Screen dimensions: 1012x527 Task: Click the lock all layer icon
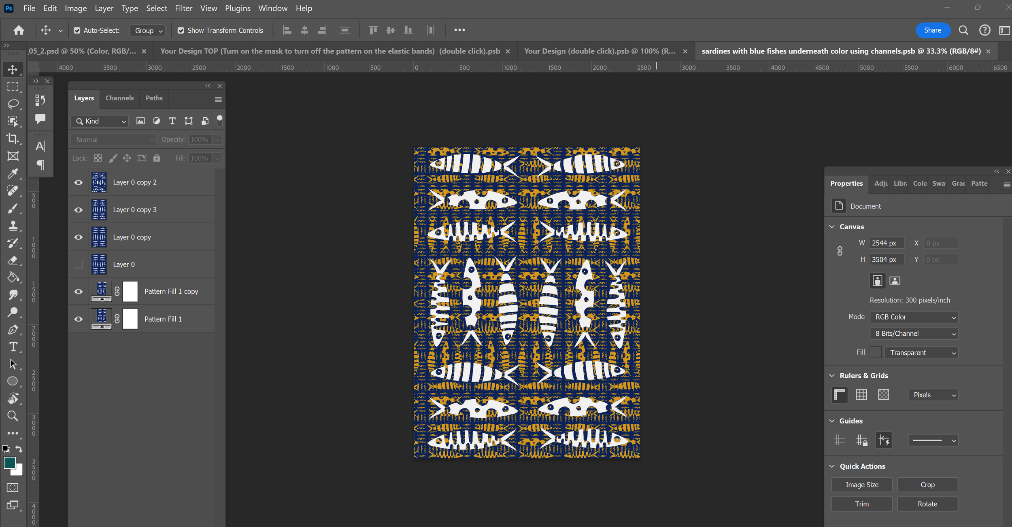click(x=157, y=158)
